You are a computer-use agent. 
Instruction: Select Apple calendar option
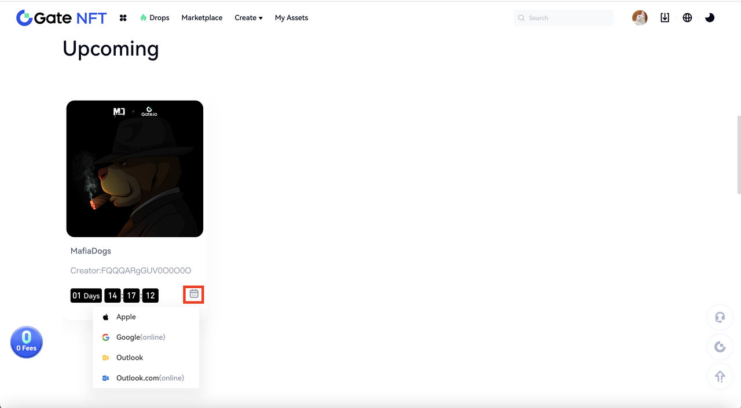pyautogui.click(x=126, y=317)
